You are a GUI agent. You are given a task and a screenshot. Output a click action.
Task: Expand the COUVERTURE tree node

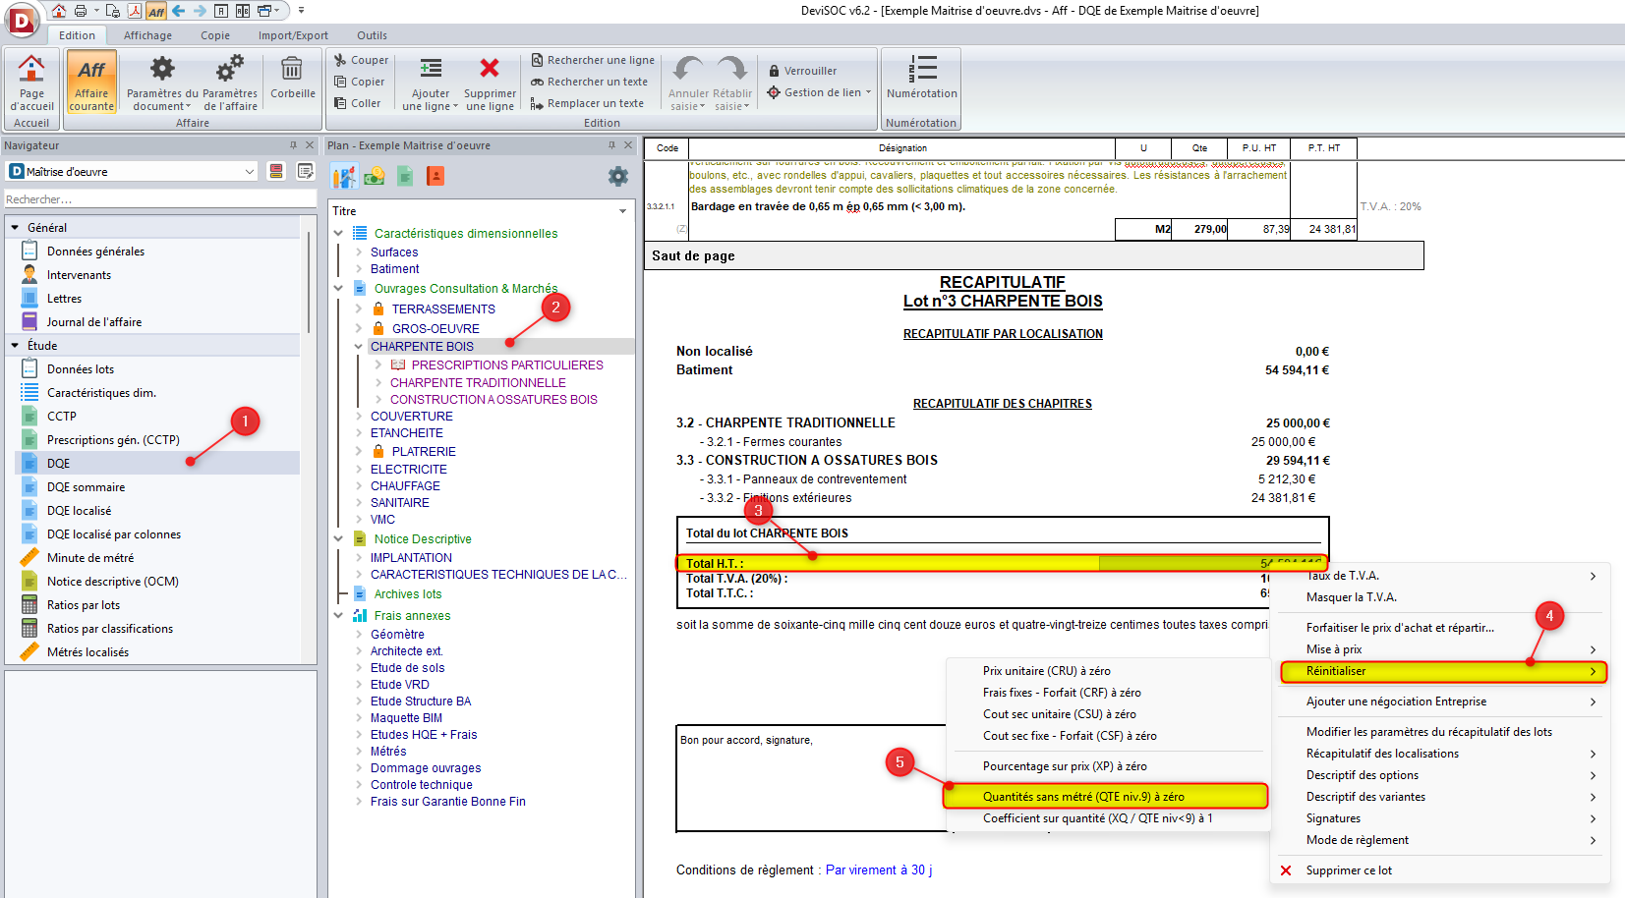[359, 417]
